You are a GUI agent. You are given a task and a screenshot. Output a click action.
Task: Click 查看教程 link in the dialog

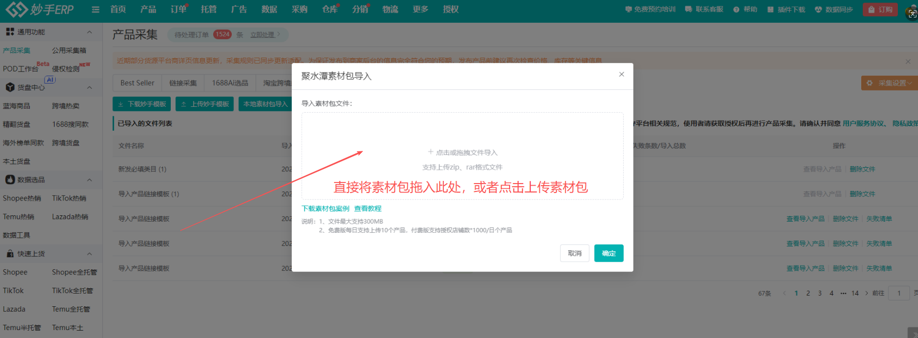pos(368,209)
